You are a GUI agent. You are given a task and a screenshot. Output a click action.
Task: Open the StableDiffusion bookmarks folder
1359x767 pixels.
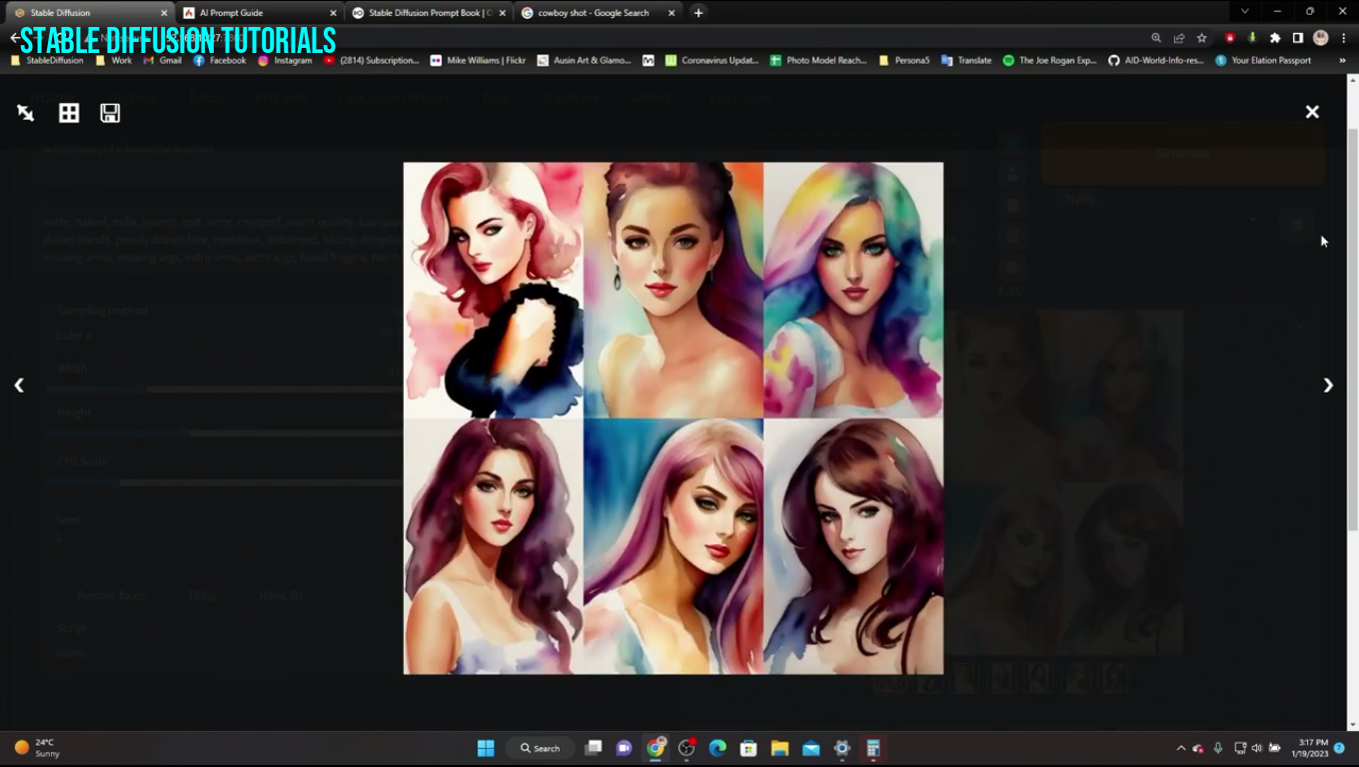(x=47, y=60)
